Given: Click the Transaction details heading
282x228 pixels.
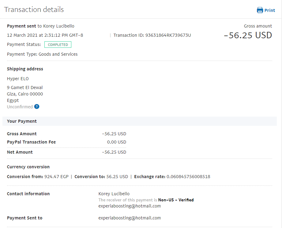Looking at the screenshot, I should pyautogui.click(x=34, y=9).
